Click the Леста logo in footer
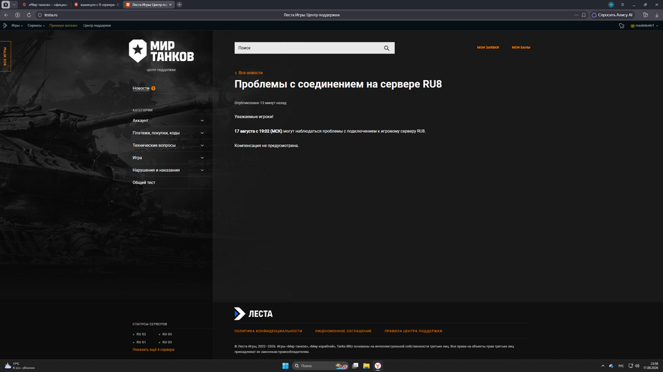The image size is (663, 372). (253, 314)
